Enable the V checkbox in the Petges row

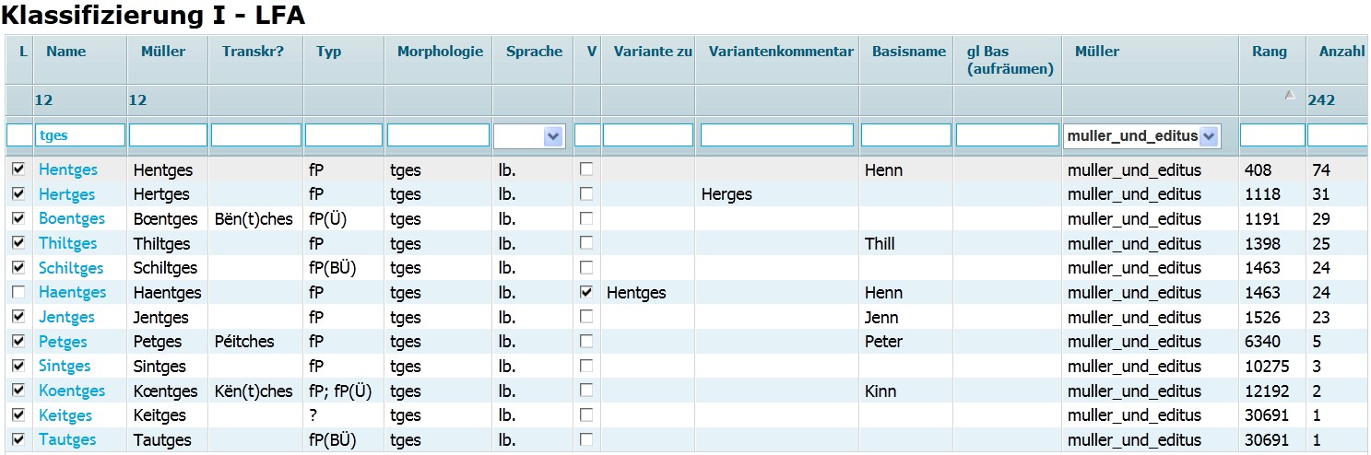586,341
